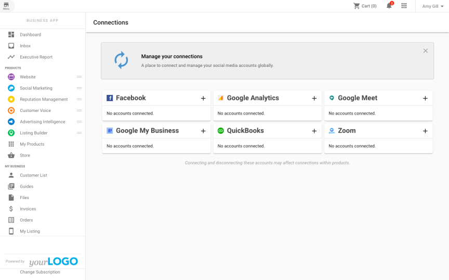The width and height of the screenshot is (449, 280).
Task: Dismiss the Manage your connections banner
Action: (x=426, y=51)
